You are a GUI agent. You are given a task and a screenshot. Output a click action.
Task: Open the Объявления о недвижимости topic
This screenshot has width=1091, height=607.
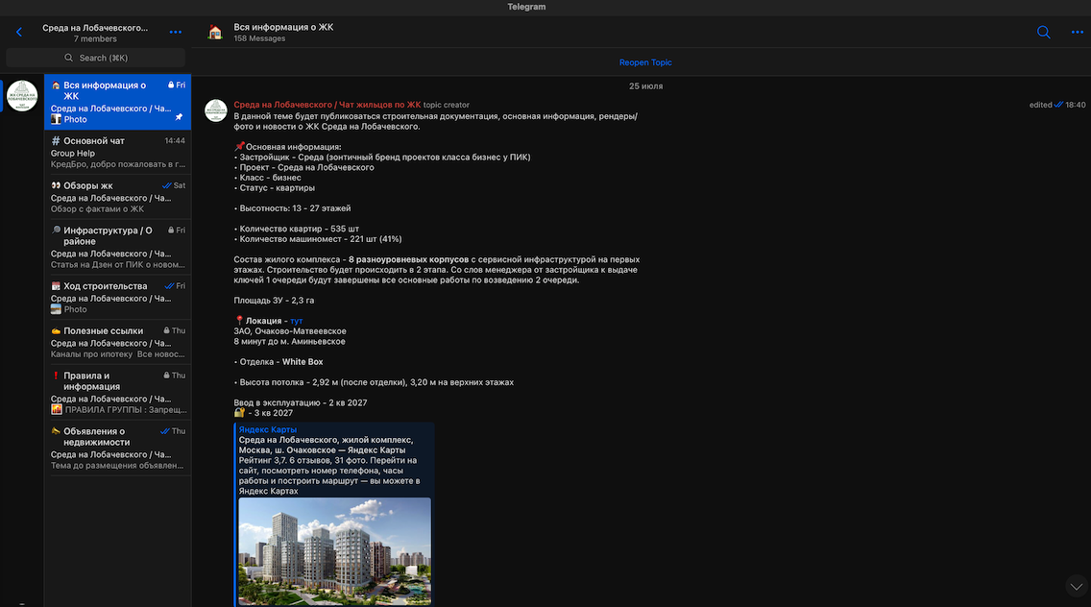[117, 448]
